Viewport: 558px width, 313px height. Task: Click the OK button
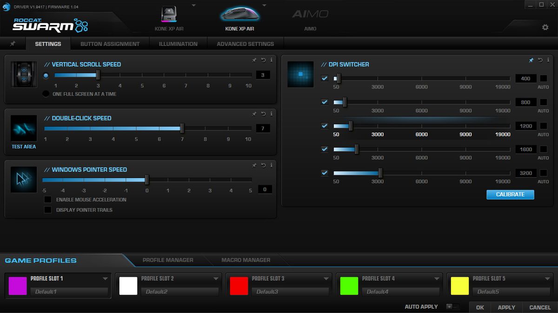click(x=480, y=307)
